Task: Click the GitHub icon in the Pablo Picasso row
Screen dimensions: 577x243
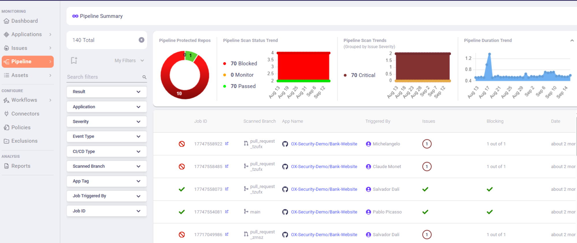Action: (x=285, y=212)
